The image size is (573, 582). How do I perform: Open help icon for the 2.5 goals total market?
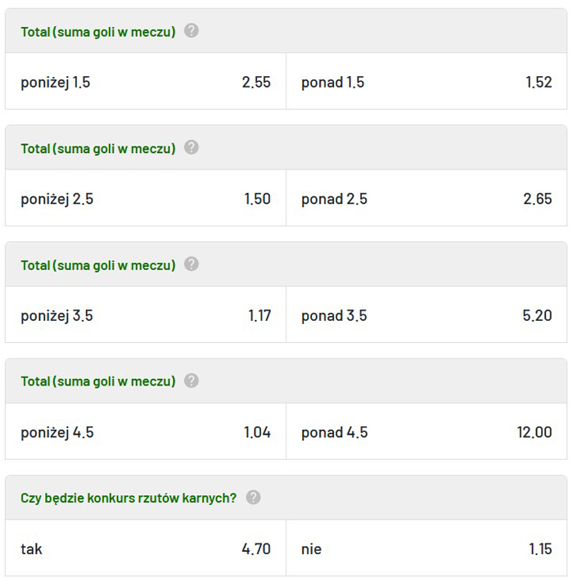point(191,148)
